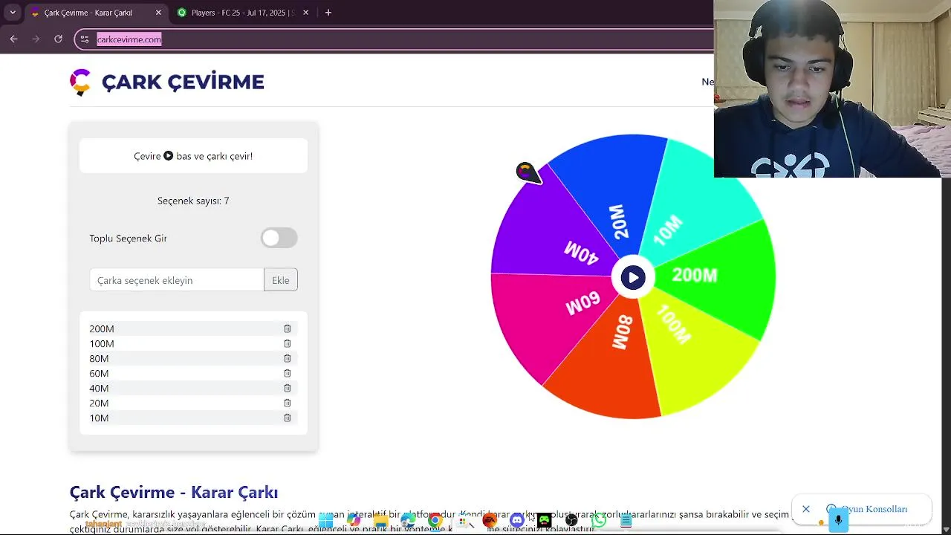Select the 40M text in options list
The image size is (951, 535).
coord(99,388)
